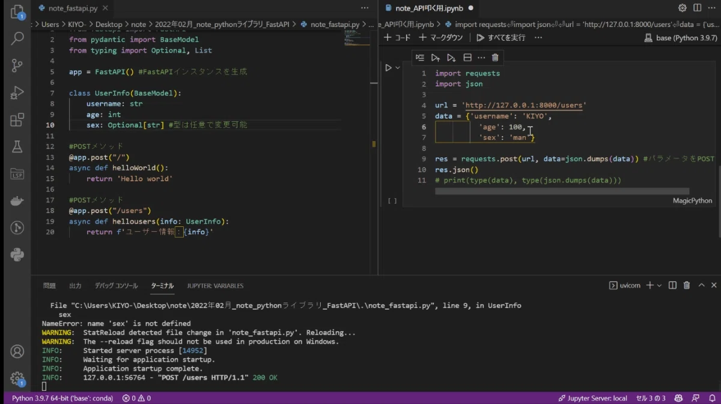
Task: Click the empty execution count brackets
Action: (x=392, y=201)
